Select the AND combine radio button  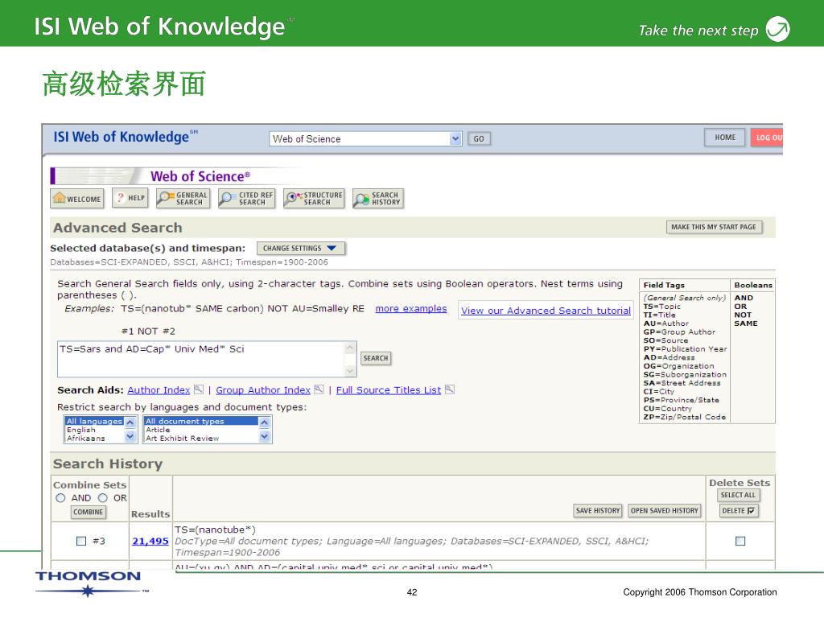point(60,497)
